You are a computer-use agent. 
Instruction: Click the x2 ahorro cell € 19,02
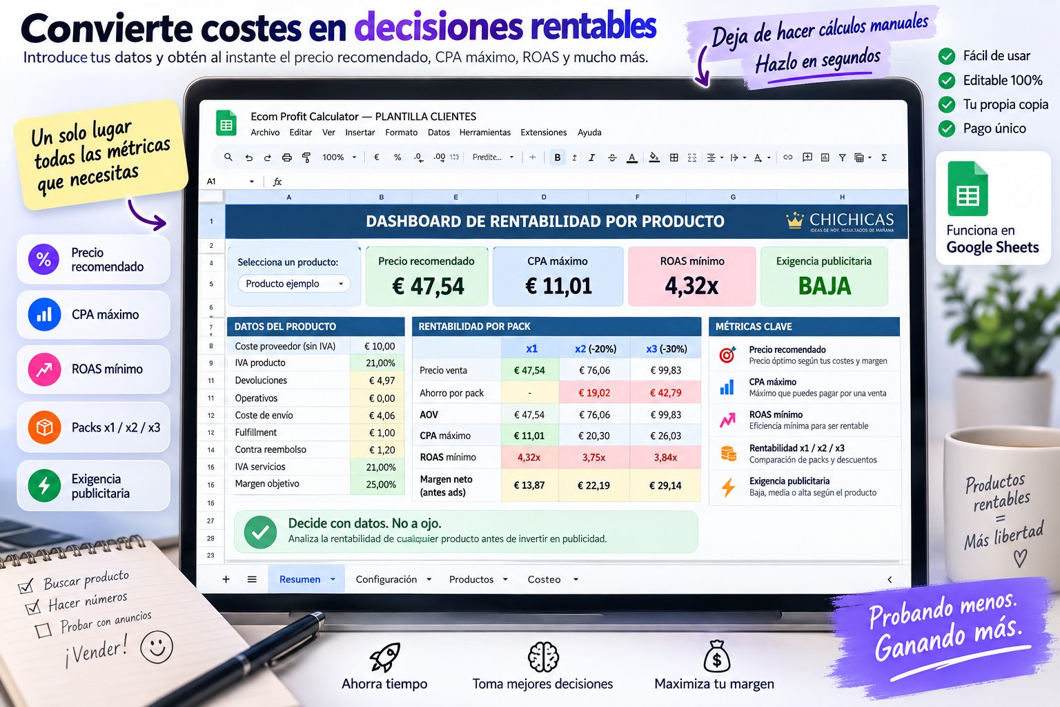coord(593,393)
